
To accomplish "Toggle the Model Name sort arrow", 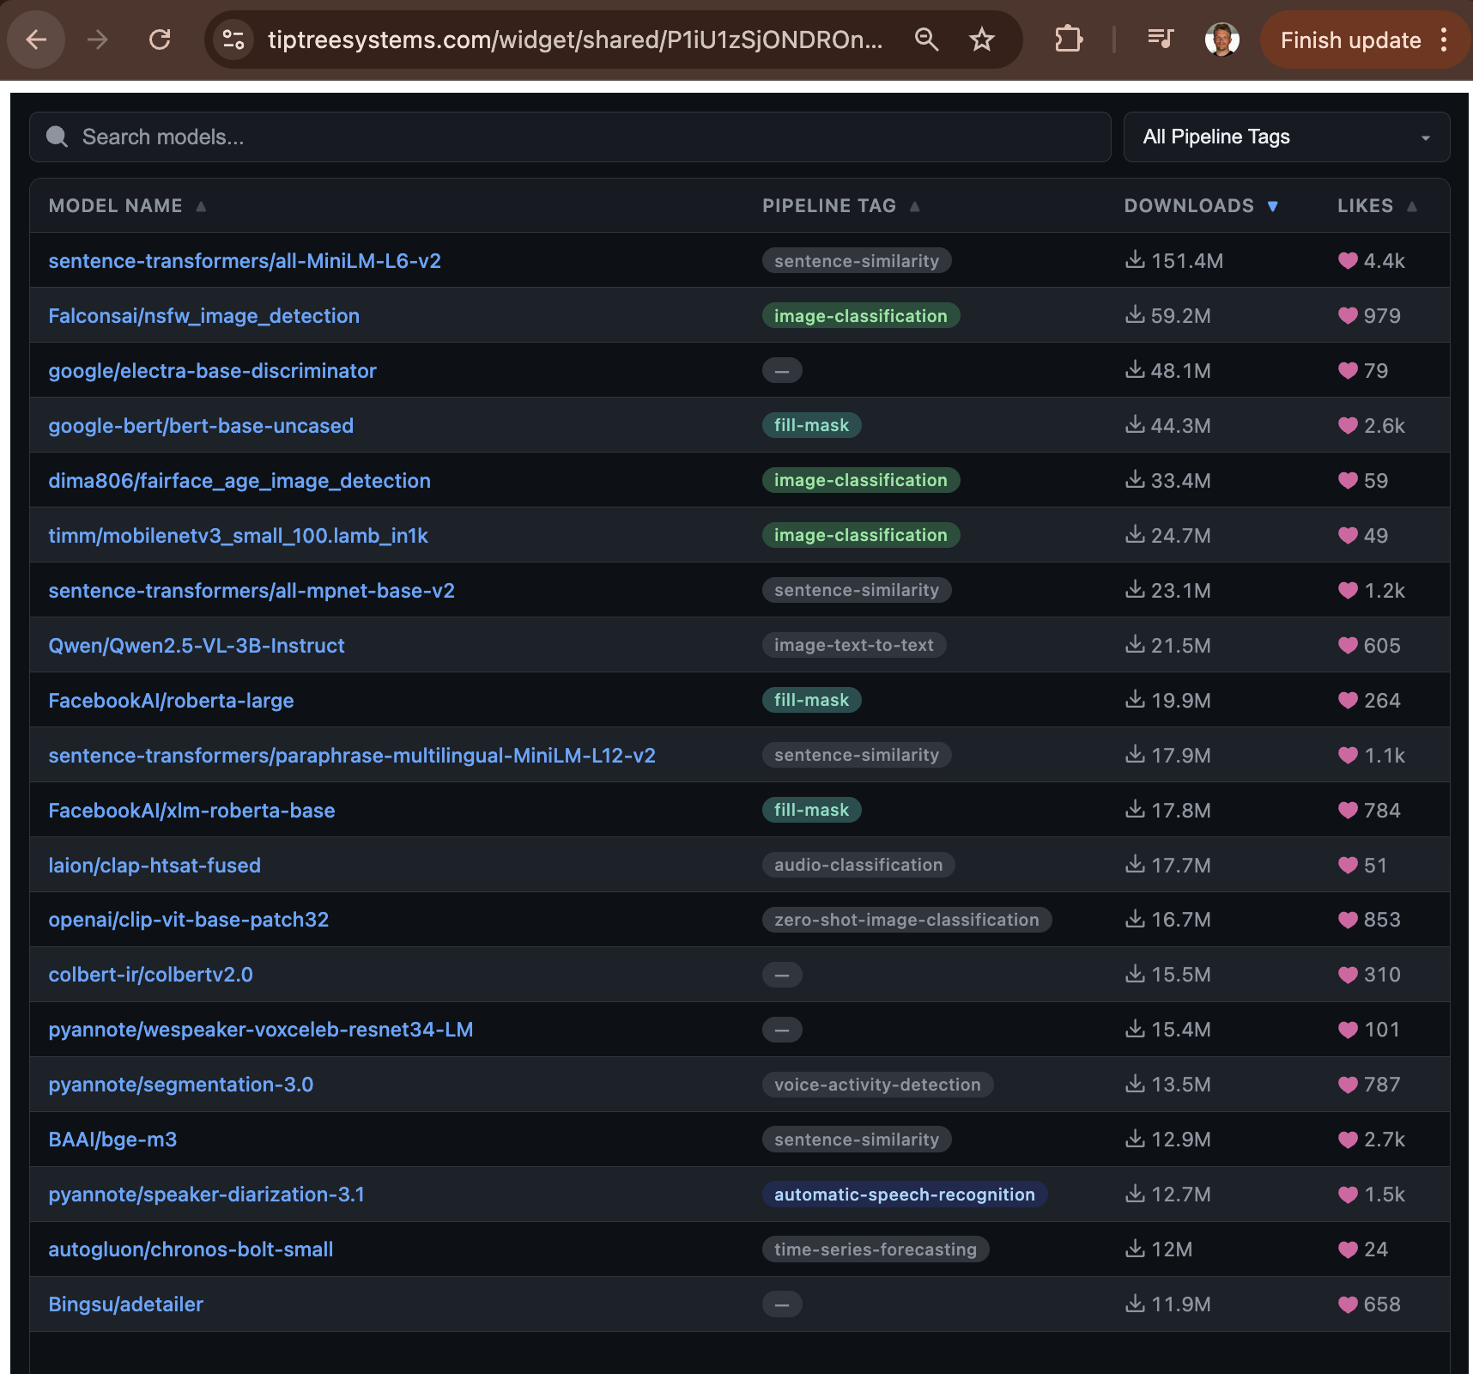I will tap(201, 206).
